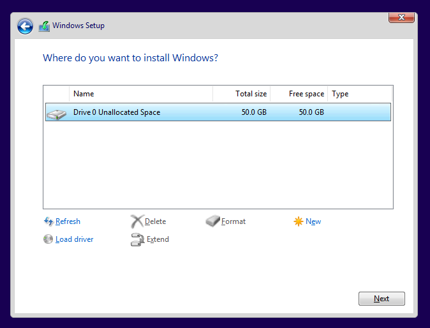430x328 pixels.
Task: Click the Load driver link
Action: (x=74, y=239)
